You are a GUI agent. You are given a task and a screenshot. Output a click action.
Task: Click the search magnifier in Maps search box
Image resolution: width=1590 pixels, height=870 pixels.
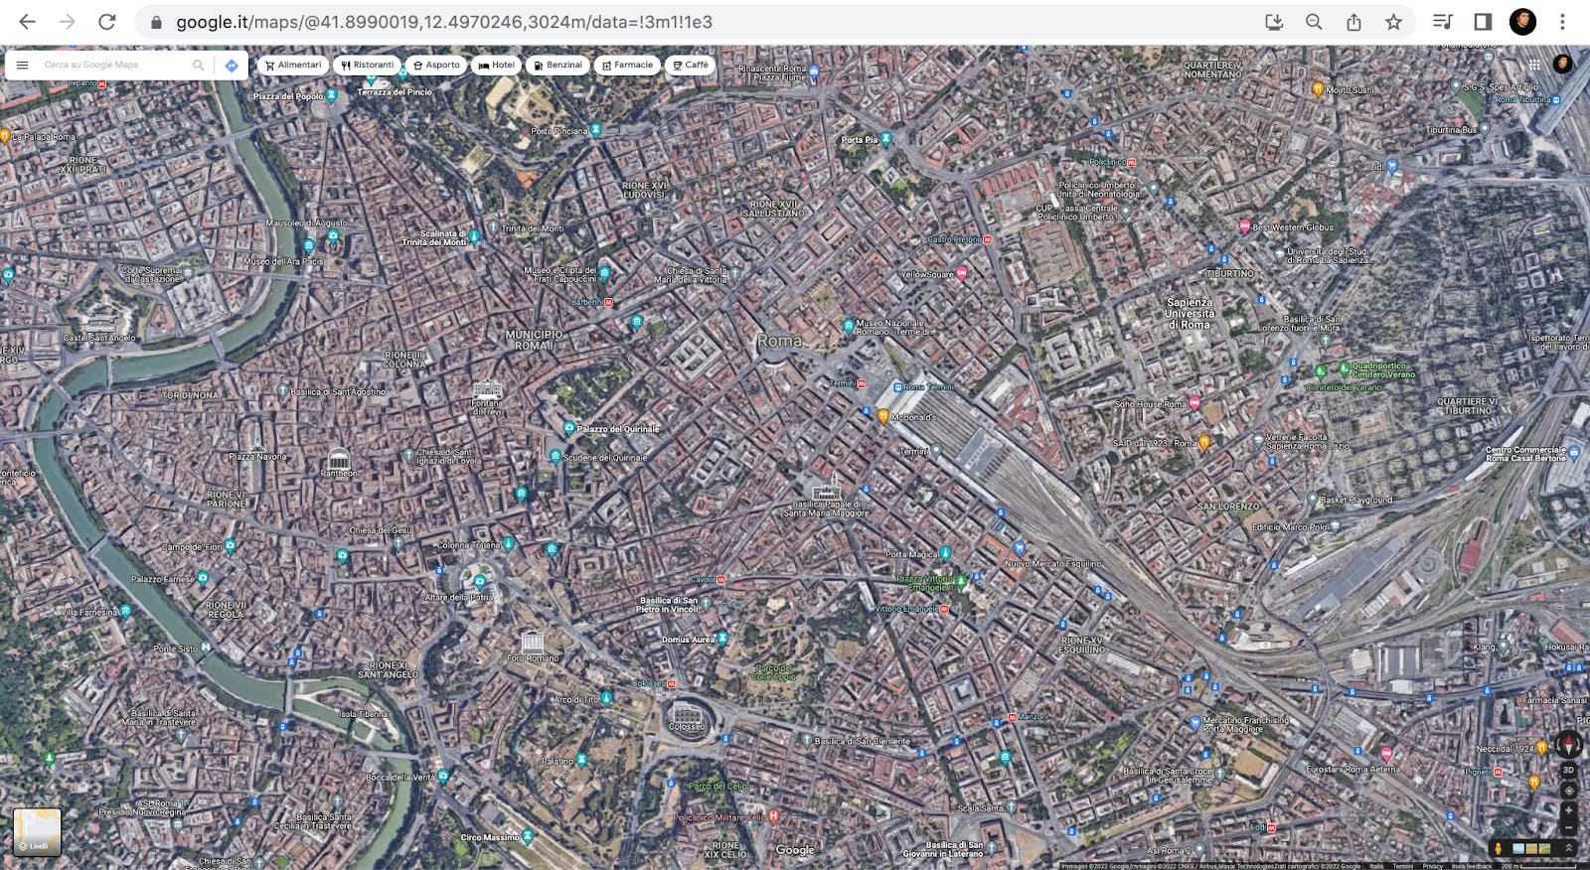click(x=198, y=66)
